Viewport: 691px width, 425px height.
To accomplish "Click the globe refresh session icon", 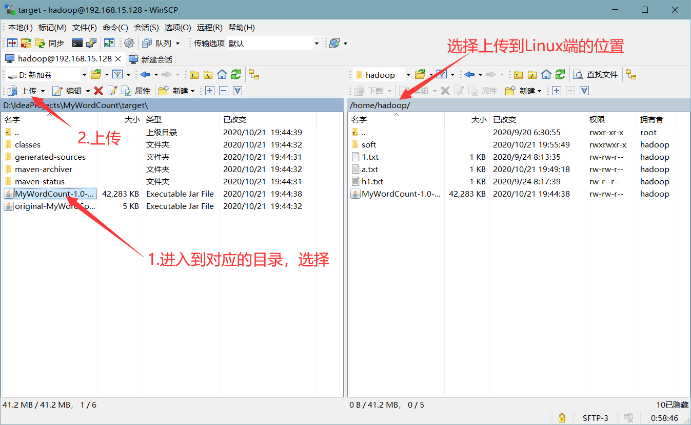I will [334, 44].
